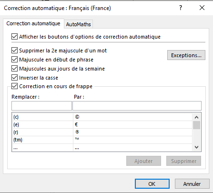Image resolution: width=213 pixels, height=193 pixels.
Task: Select the (tm) trademark entry
Action: point(102,140)
